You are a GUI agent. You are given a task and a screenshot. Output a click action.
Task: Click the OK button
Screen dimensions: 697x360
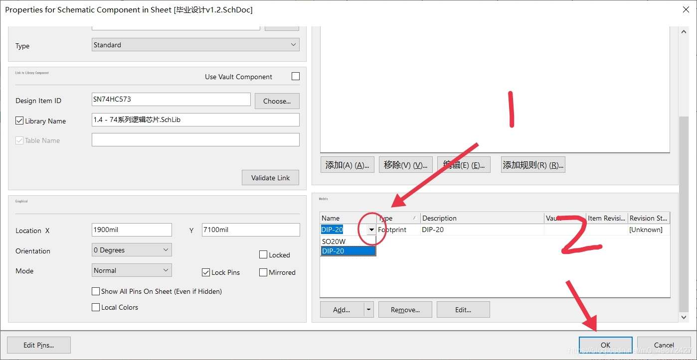click(606, 345)
